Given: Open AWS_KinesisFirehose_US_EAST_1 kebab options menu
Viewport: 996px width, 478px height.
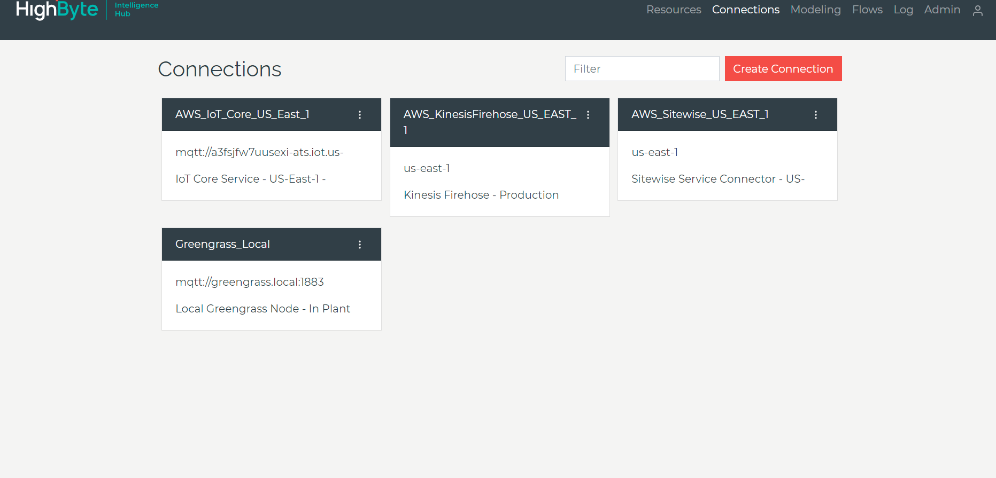Looking at the screenshot, I should (x=588, y=115).
